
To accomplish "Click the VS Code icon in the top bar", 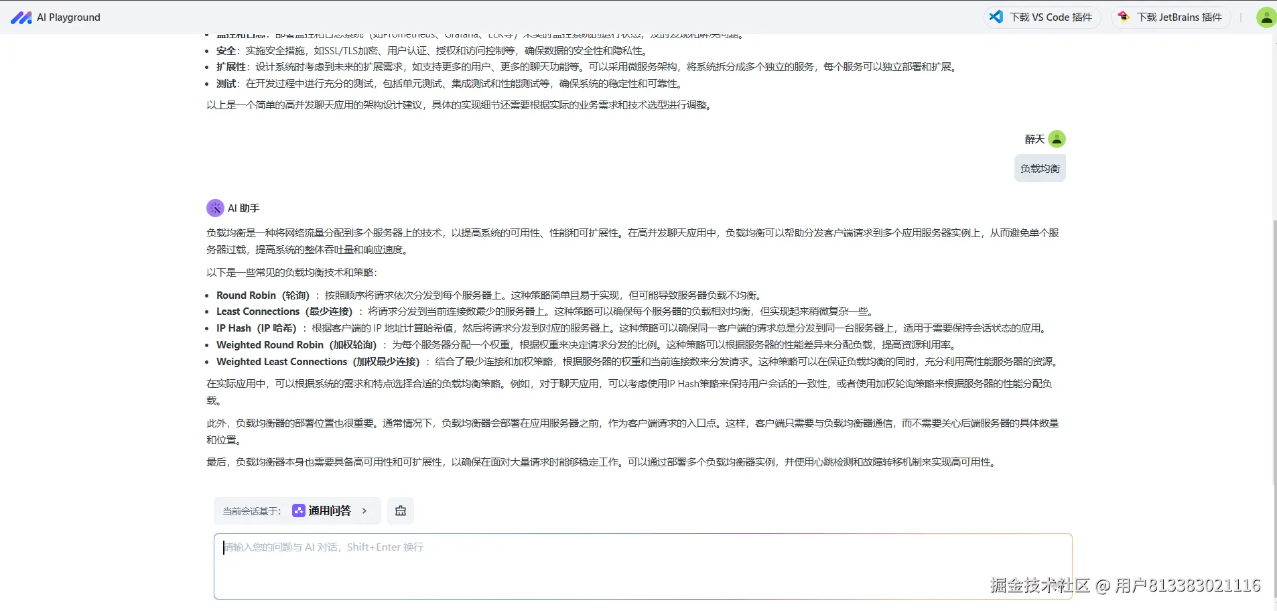I will coord(996,17).
